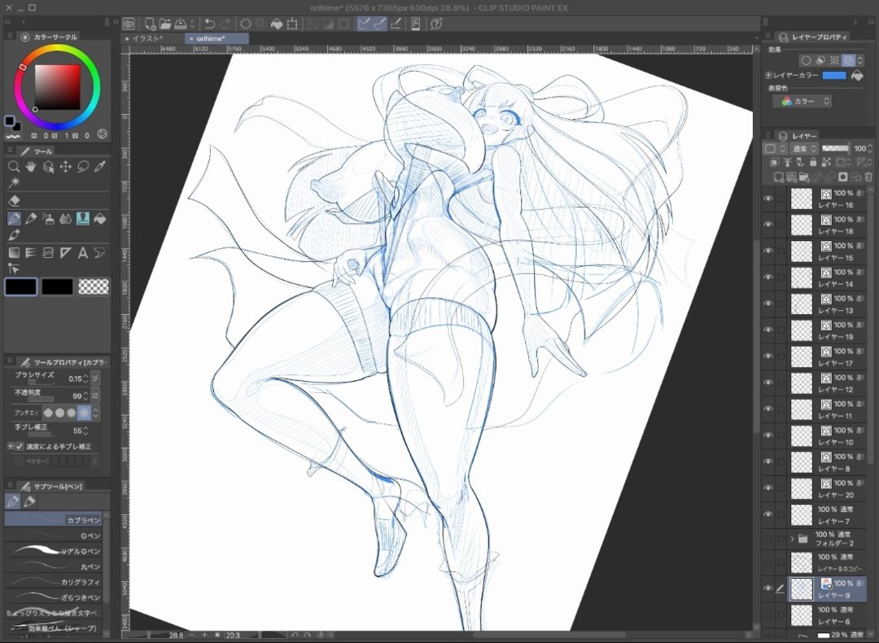Select the Pencil tool
879x643 pixels.
[31, 219]
